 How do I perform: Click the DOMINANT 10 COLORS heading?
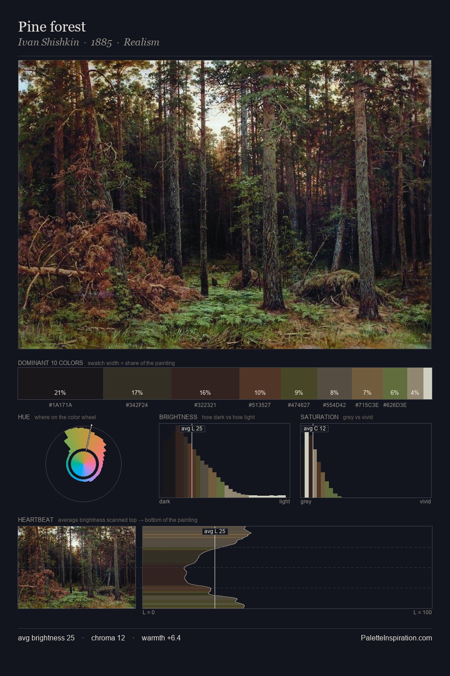point(50,363)
